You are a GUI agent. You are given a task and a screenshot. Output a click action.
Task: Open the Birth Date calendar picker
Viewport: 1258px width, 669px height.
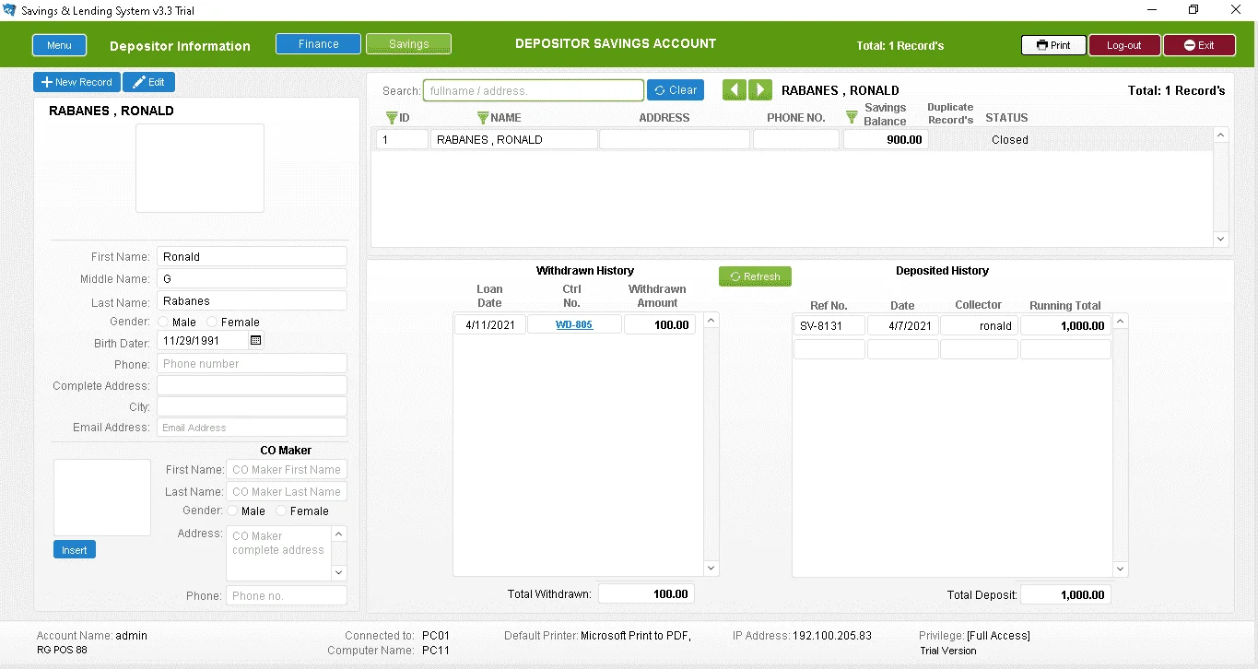[x=256, y=340]
